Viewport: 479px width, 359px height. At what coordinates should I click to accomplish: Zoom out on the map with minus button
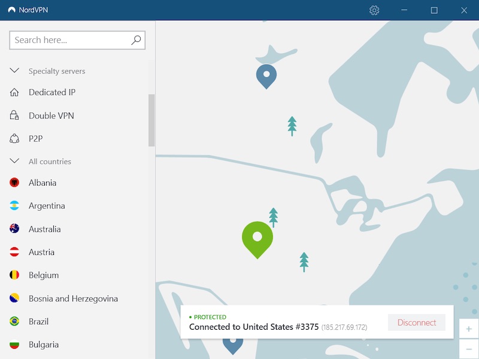click(x=469, y=349)
